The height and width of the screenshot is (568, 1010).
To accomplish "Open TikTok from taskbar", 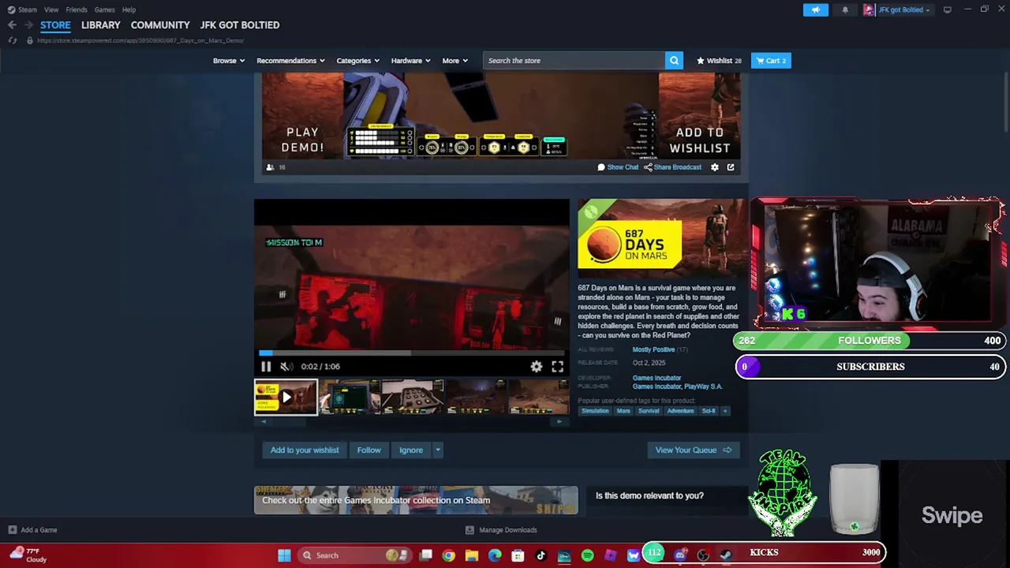I will pyautogui.click(x=541, y=555).
